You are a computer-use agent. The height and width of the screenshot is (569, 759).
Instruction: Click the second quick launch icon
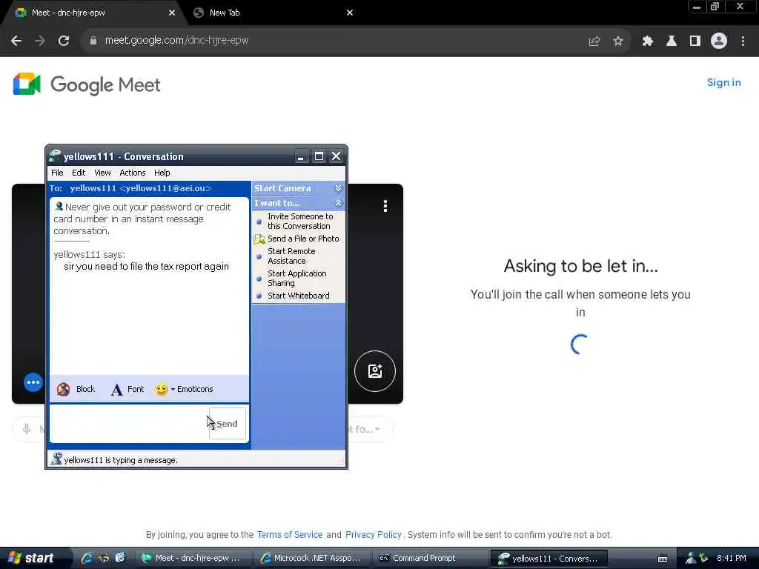point(104,558)
